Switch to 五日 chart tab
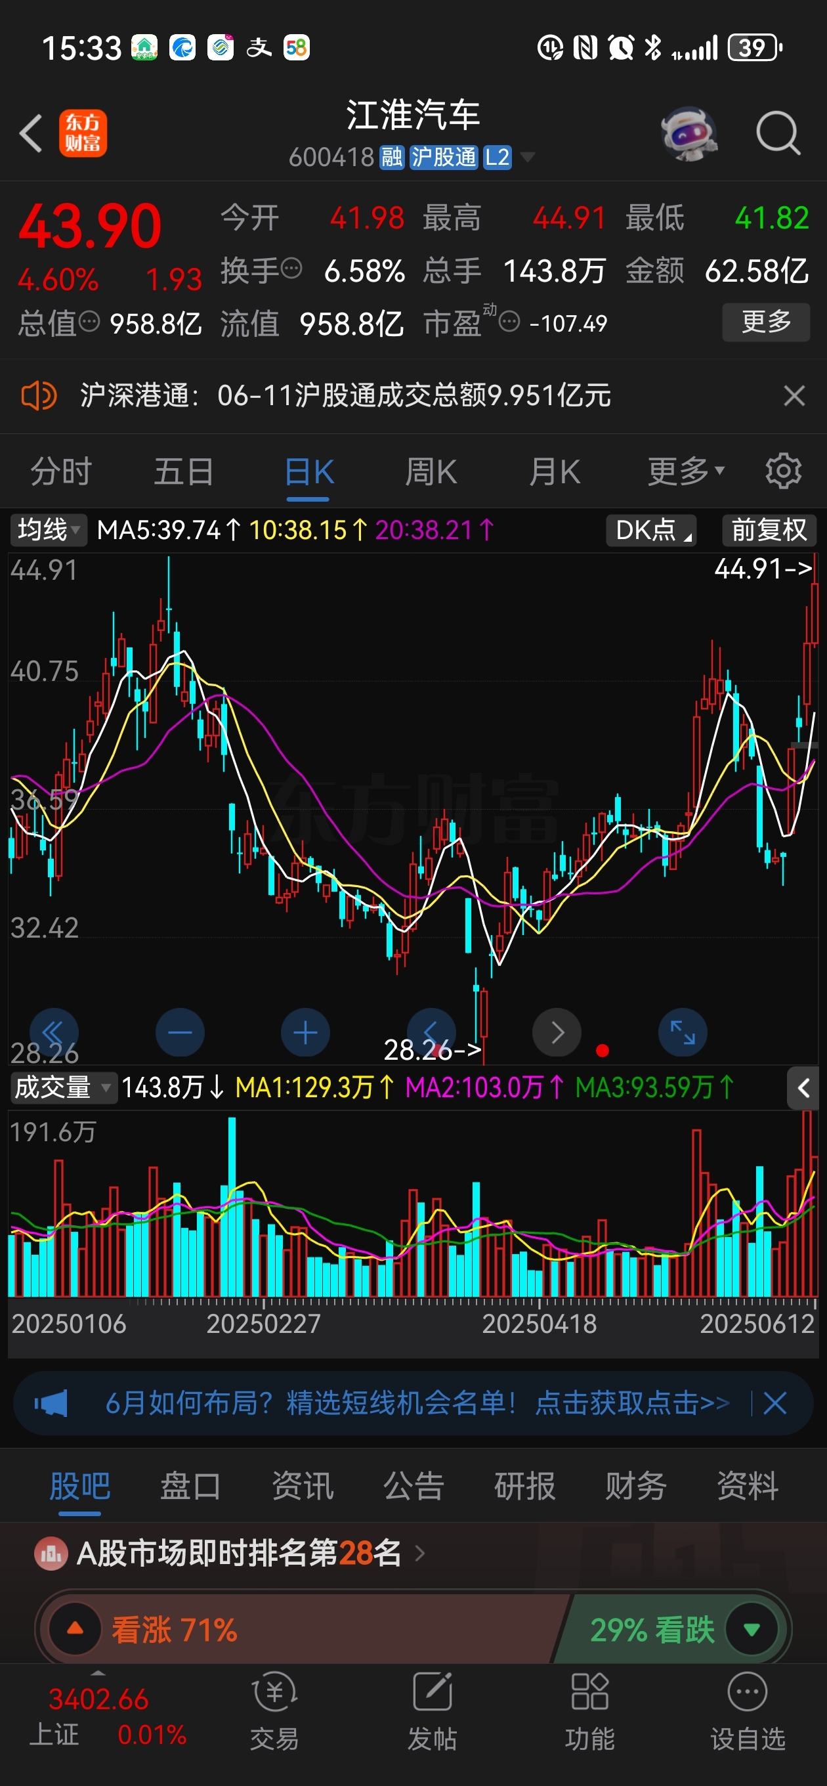827x1786 pixels. click(184, 471)
